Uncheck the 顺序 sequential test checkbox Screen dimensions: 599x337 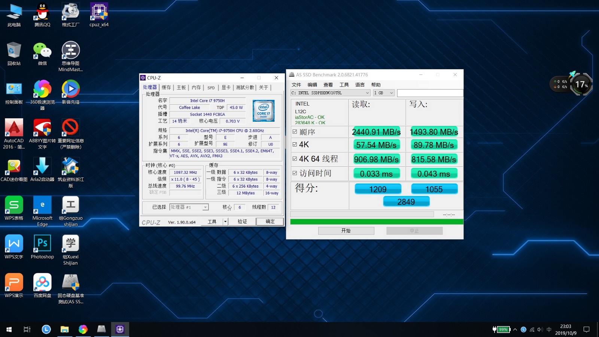[295, 132]
